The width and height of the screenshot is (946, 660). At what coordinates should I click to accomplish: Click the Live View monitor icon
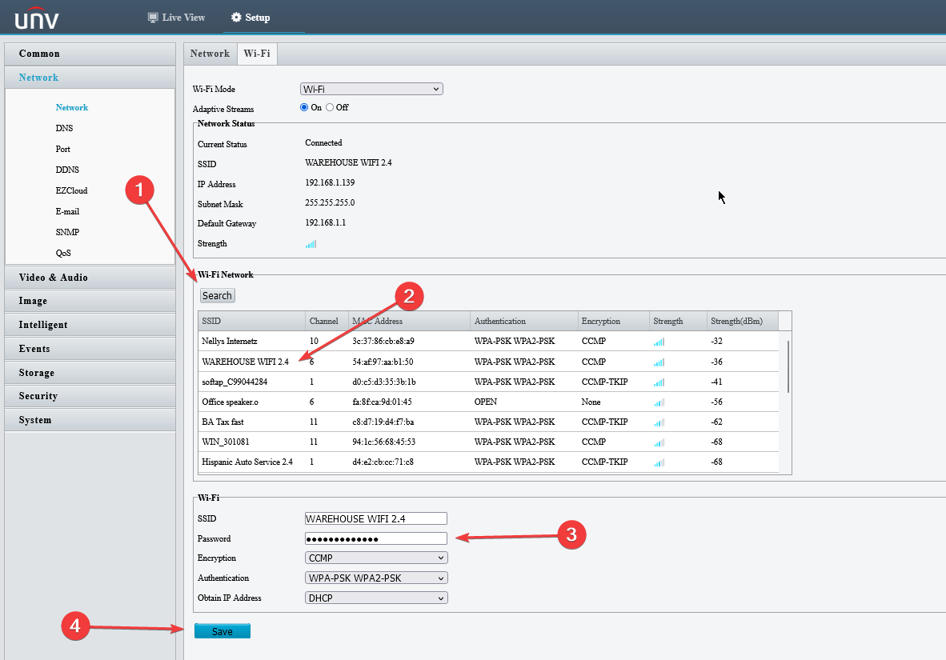coord(153,18)
